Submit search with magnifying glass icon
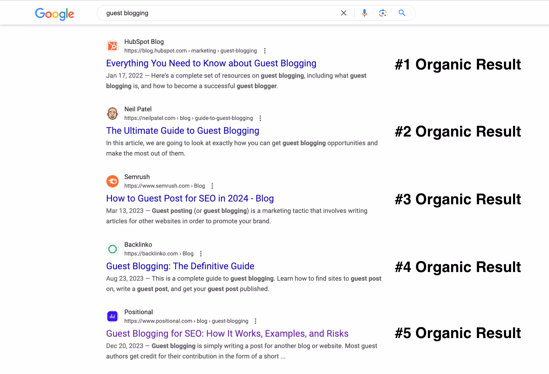 402,13
